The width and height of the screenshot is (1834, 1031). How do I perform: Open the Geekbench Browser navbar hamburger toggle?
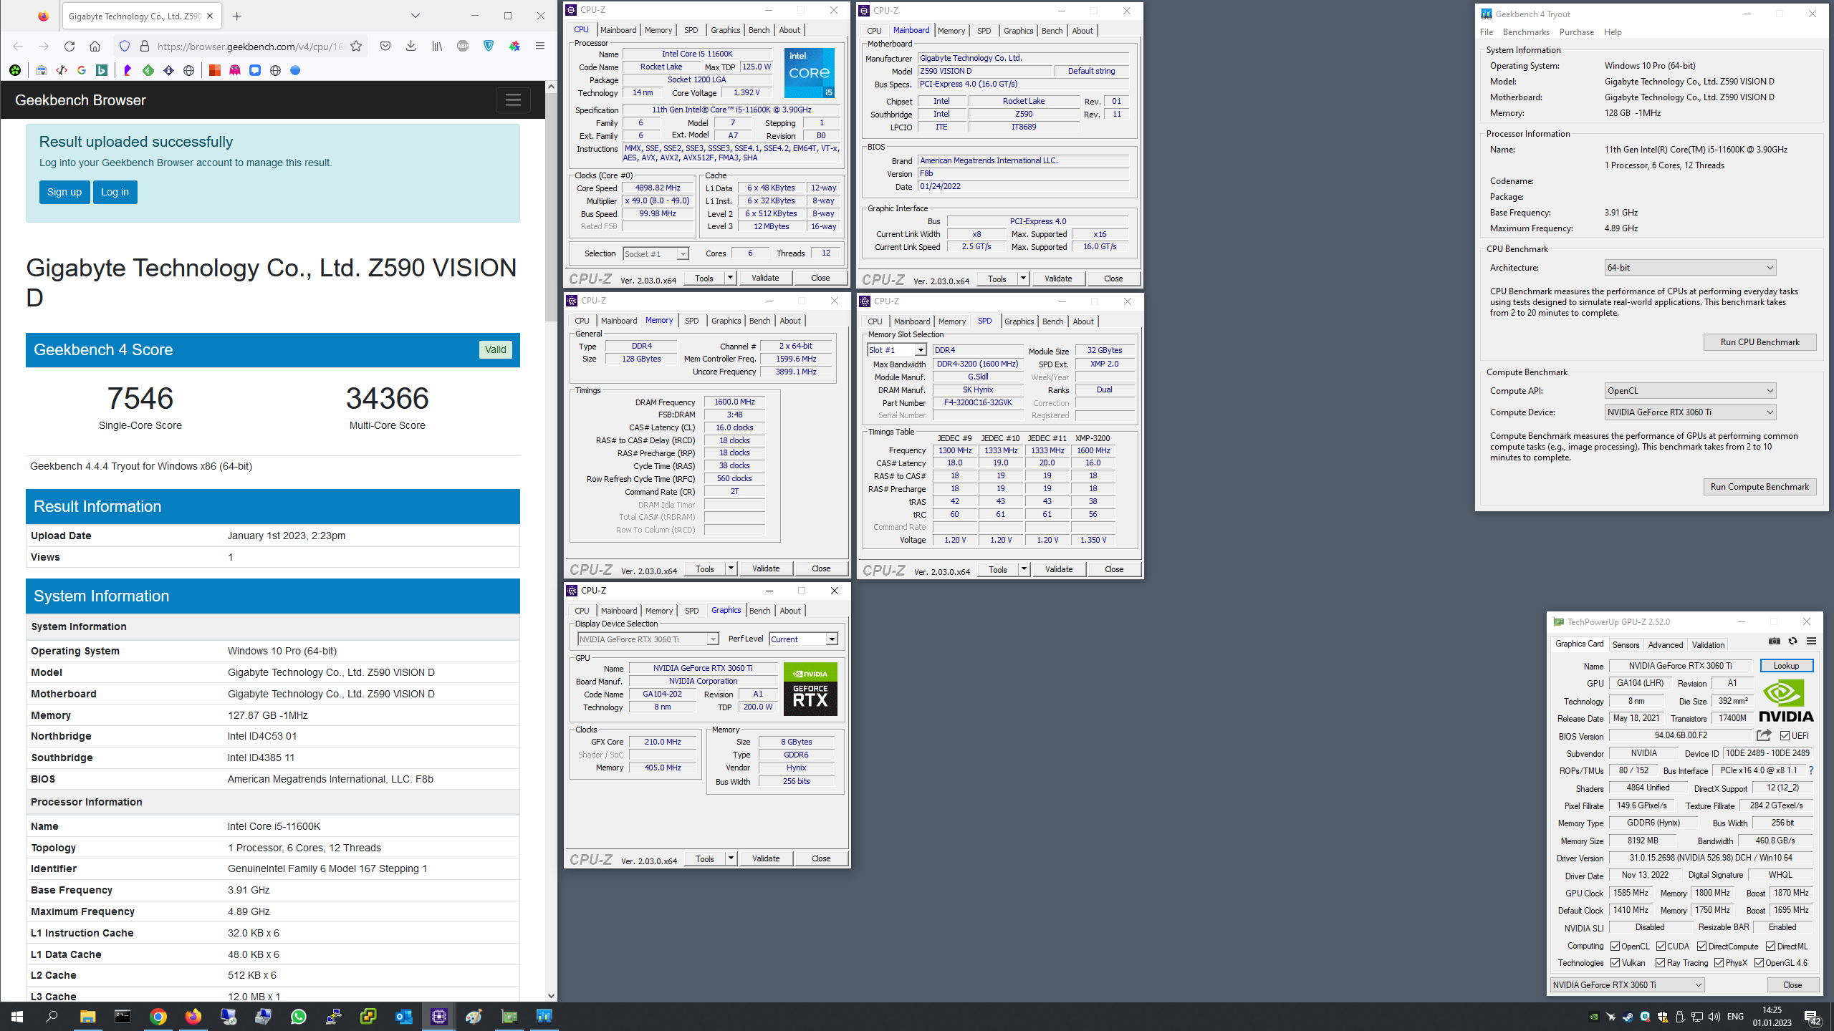click(x=513, y=100)
